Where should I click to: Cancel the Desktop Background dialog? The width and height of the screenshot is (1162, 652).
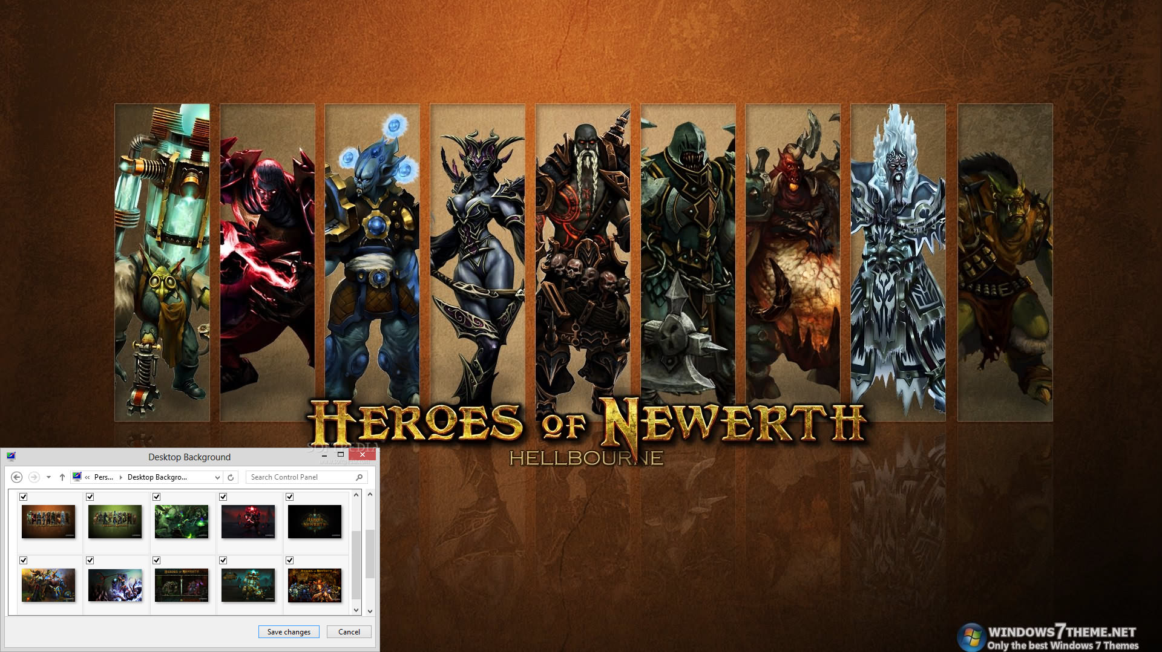349,631
